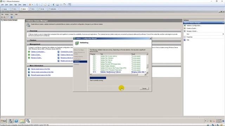Click Properties in the Actions pane

(x=189, y=37)
